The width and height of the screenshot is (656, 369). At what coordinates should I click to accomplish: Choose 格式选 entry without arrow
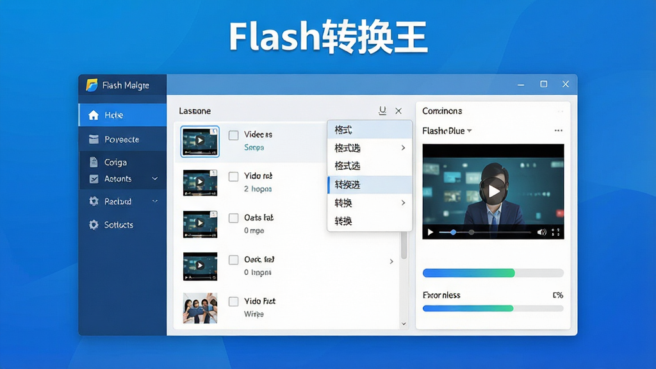point(370,166)
